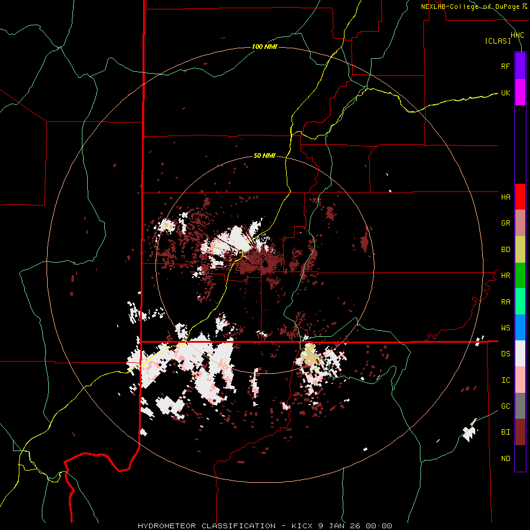
Task: Click the radar site center in the echoes
Action: coord(265,264)
